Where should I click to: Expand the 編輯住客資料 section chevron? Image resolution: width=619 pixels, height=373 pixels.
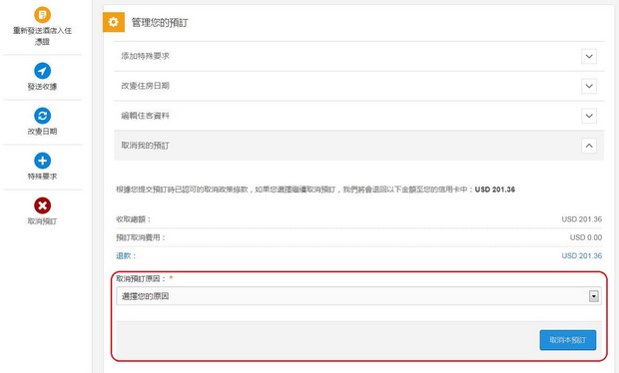tap(589, 116)
